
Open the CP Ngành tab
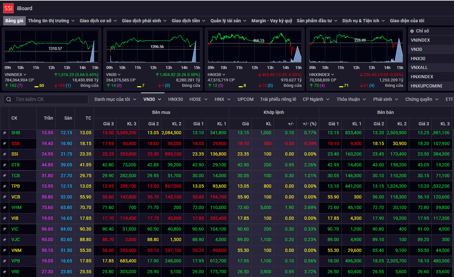tap(316, 99)
